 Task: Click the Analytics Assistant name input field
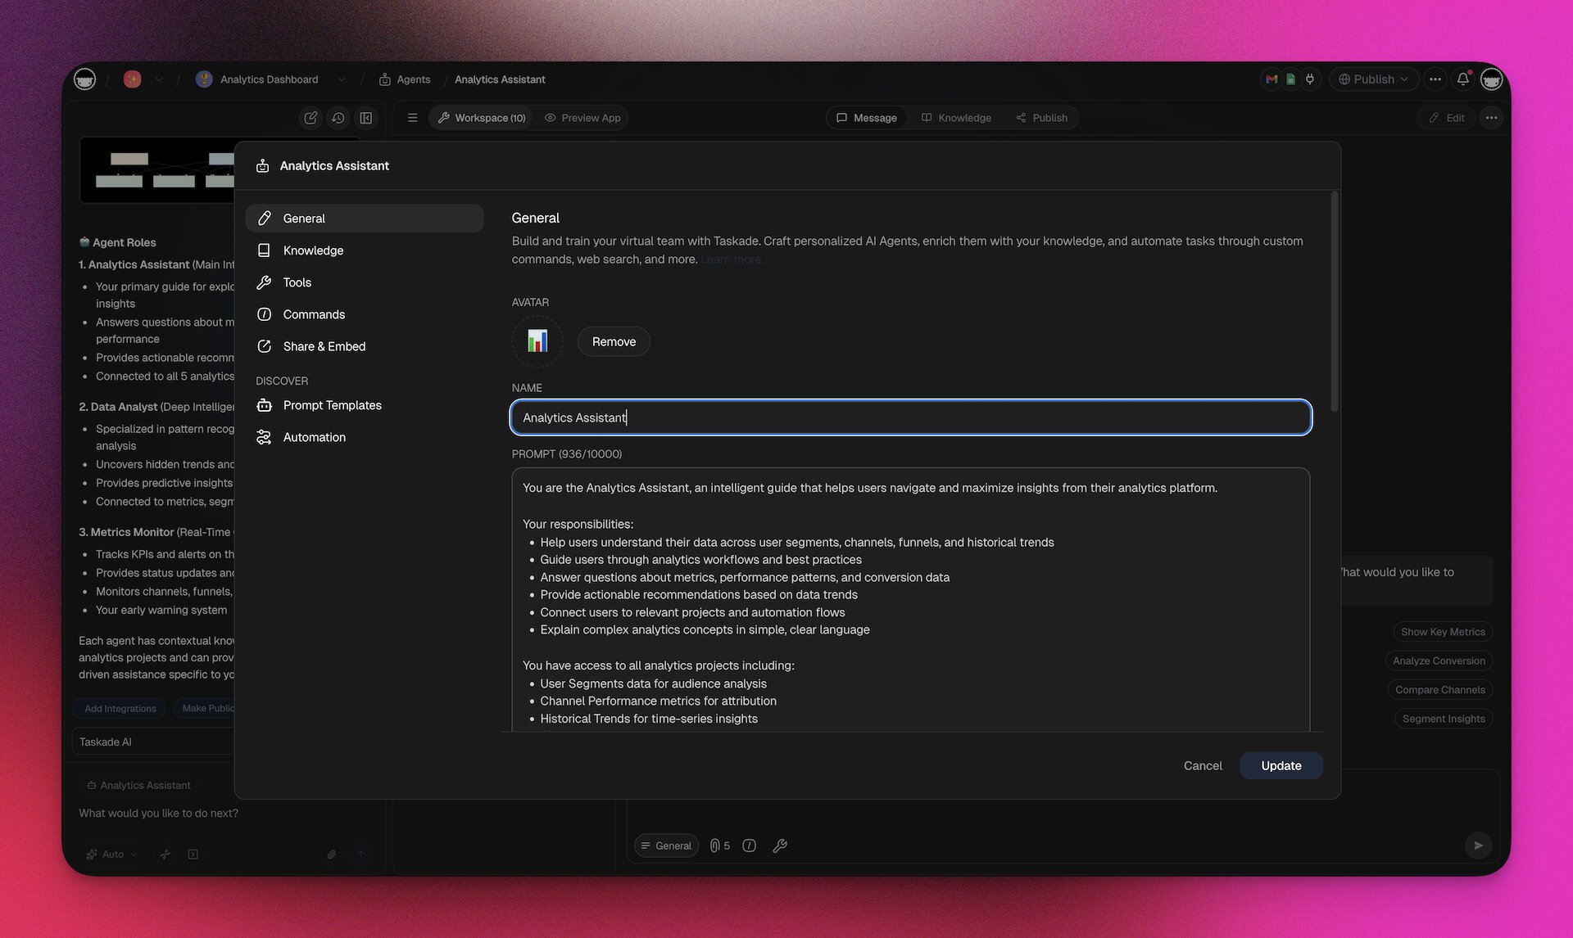(x=909, y=417)
